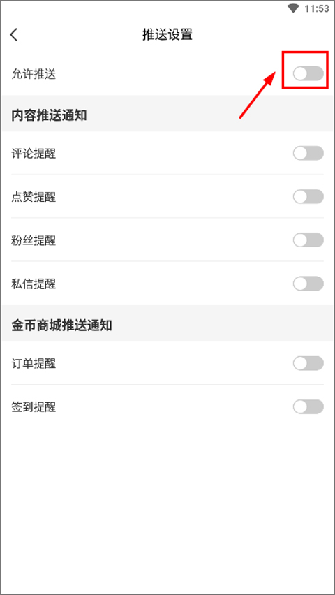The image size is (335, 595).
Task: Toggle 点赞提醒 notifications on
Action: click(308, 196)
